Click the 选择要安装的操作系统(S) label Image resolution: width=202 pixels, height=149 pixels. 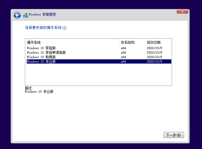coord(46,27)
